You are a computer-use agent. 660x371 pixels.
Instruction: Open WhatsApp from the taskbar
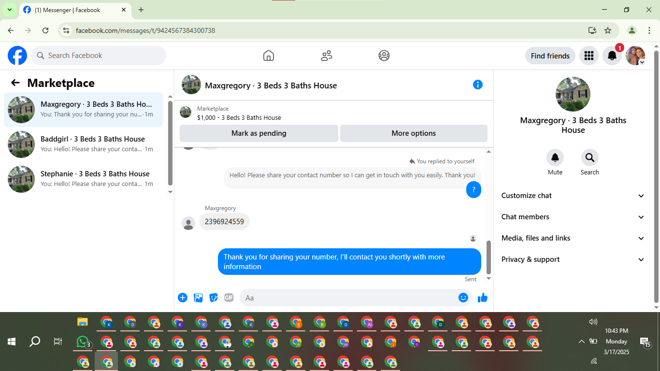tap(83, 342)
